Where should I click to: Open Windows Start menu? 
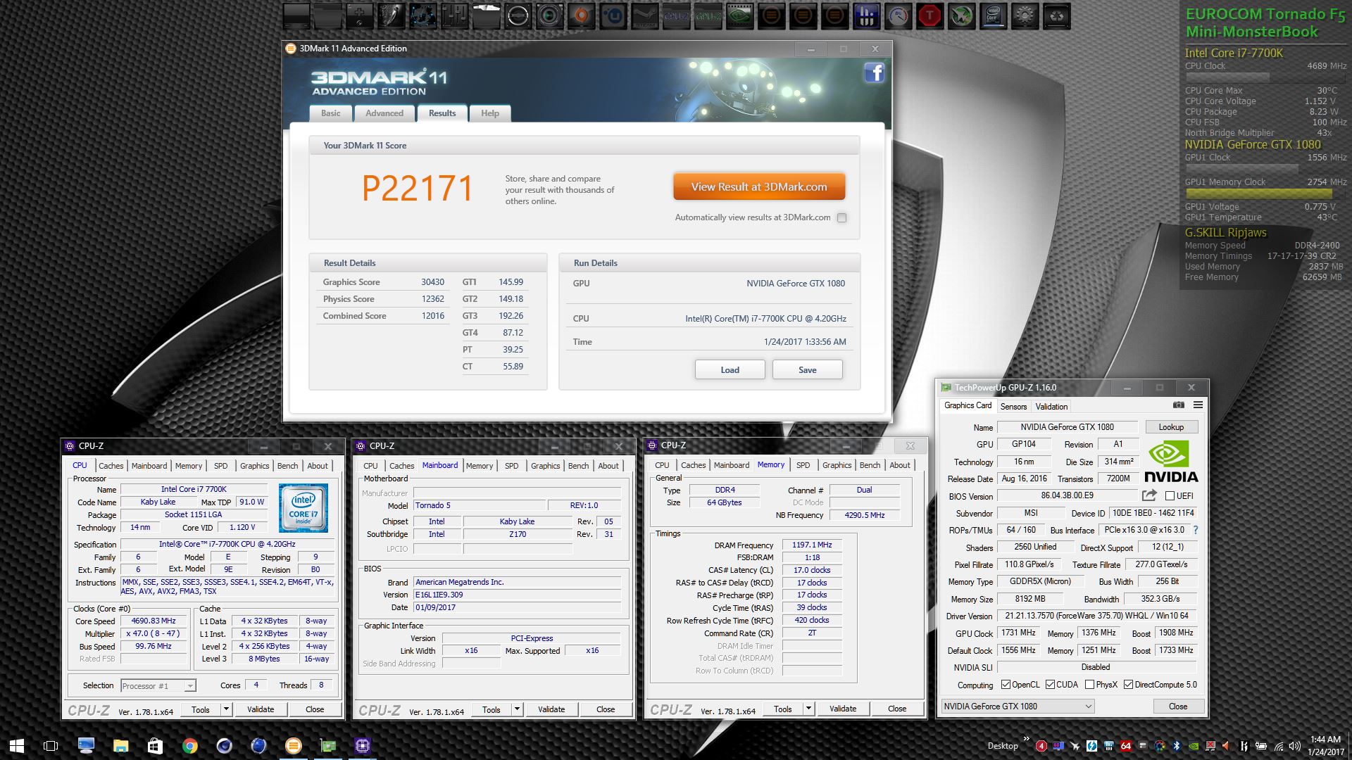17,746
